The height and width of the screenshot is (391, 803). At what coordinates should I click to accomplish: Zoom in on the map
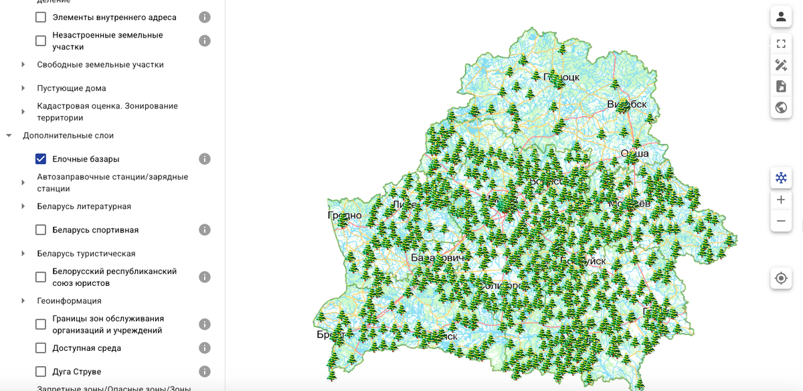pos(781,200)
